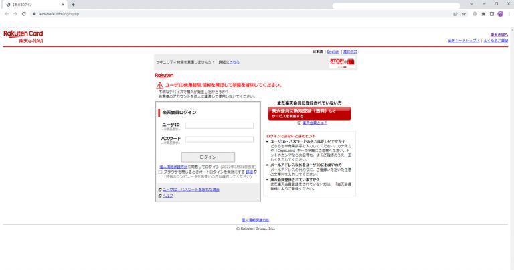Click the small red Rakuten logo
The height and width of the screenshot is (270, 514).
coord(164,76)
